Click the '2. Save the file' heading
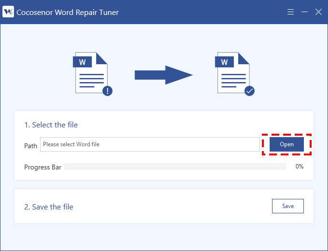This screenshot has width=328, height=251. pyautogui.click(x=49, y=207)
